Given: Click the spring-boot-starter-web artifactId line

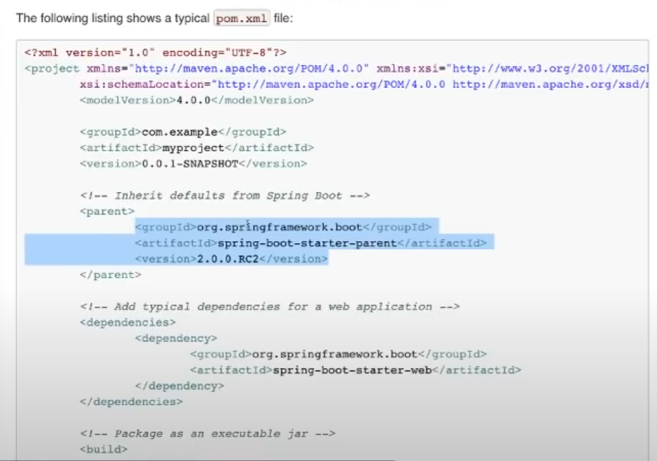Looking at the screenshot, I should [355, 371].
